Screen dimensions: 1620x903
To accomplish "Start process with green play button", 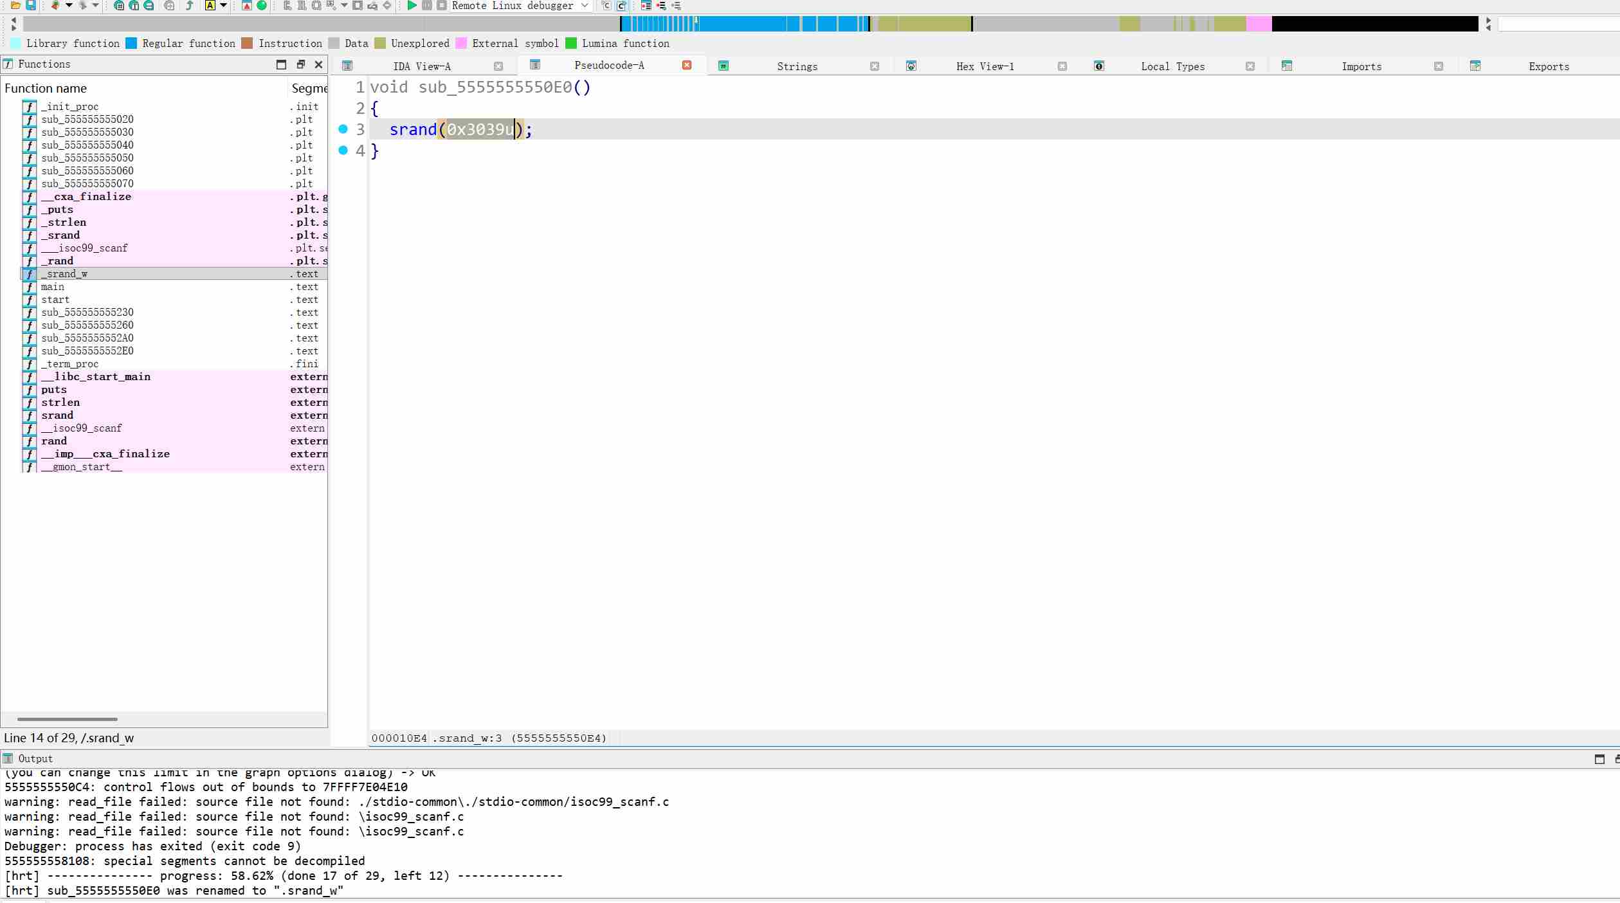I will coord(412,5).
